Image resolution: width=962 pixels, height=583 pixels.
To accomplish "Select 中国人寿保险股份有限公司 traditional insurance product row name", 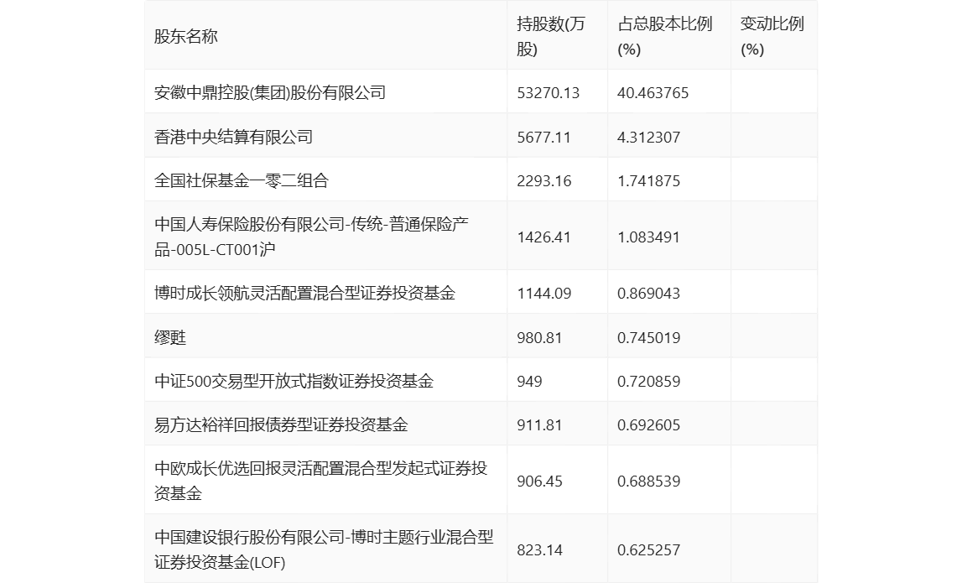I will [x=312, y=237].
